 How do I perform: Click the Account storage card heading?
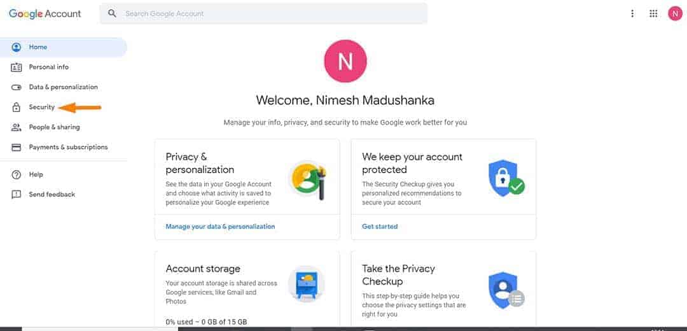click(x=203, y=269)
